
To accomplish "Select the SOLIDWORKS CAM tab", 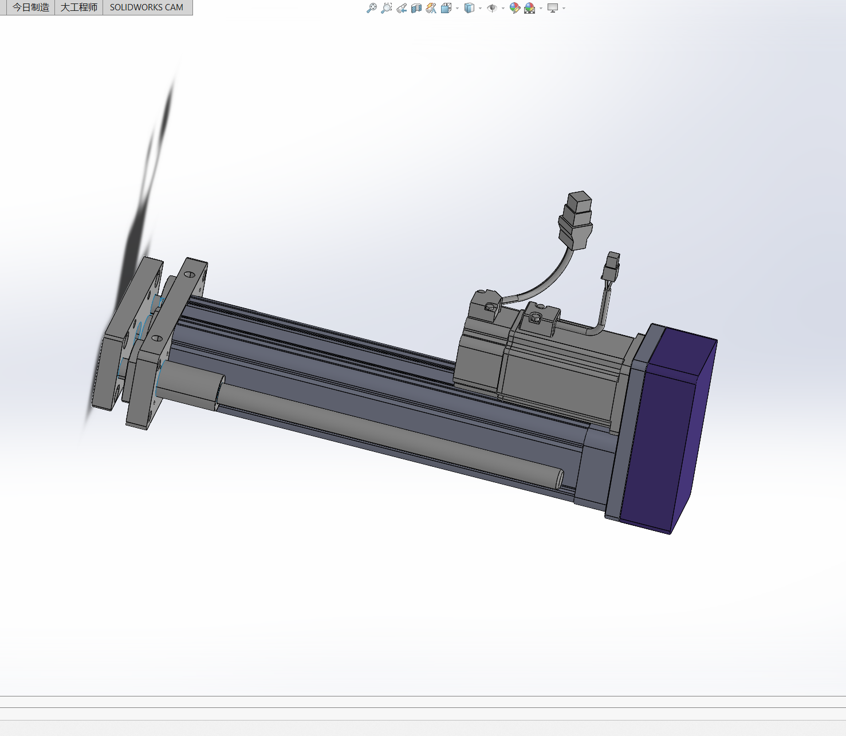I will (147, 7).
